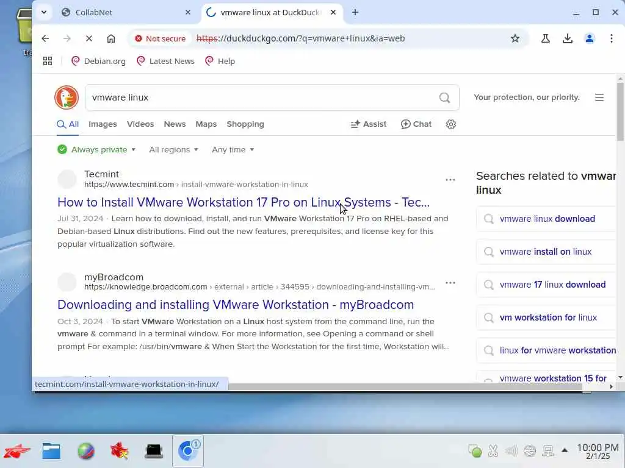Open the Chat button
The height and width of the screenshot is (468, 625).
[x=416, y=124]
